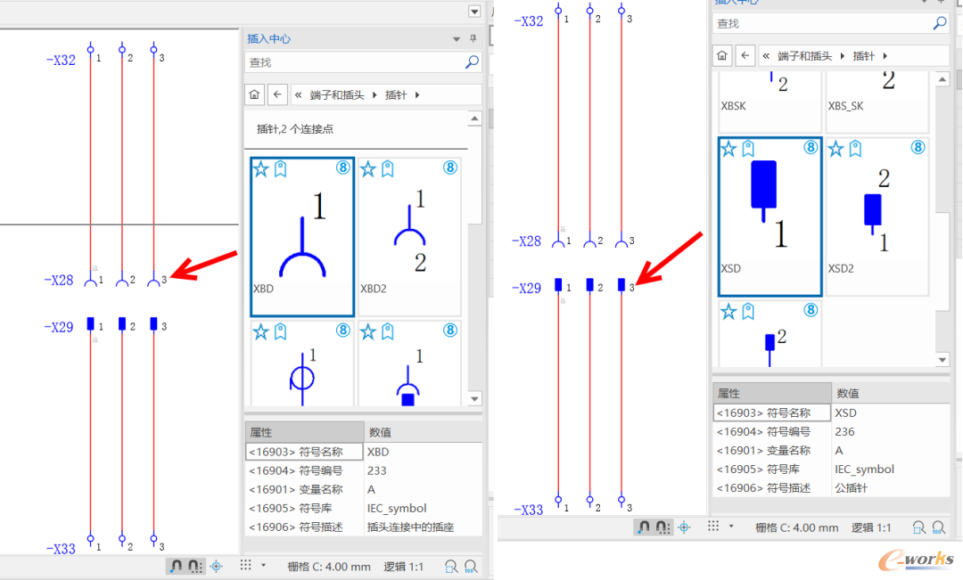Favorite the XBD2 symbol with its star icon
The width and height of the screenshot is (963, 580).
[x=368, y=168]
